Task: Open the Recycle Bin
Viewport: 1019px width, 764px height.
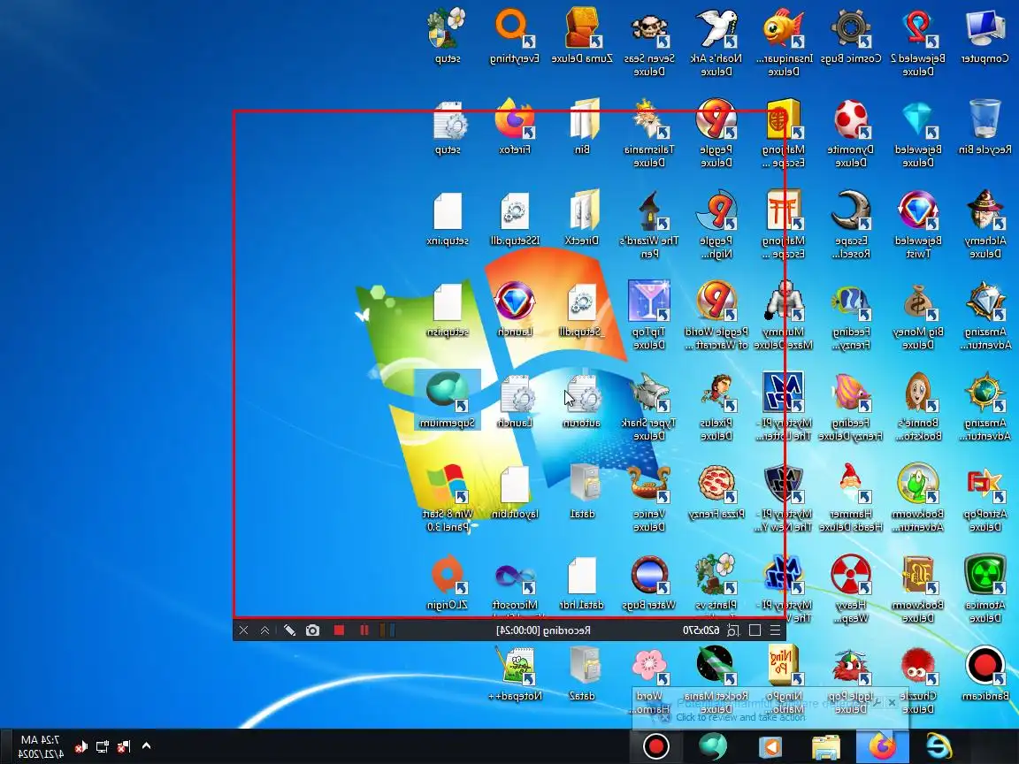Action: pos(985,128)
